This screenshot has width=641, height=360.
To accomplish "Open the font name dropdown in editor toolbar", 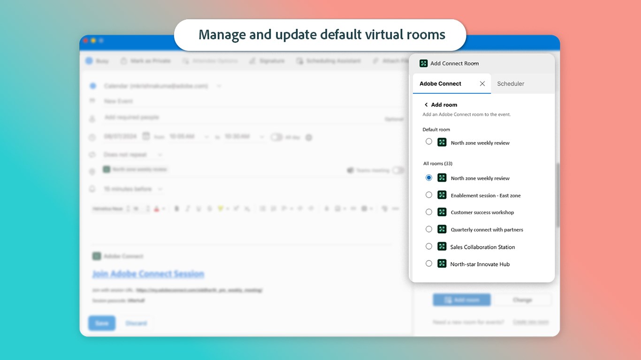I will [111, 209].
